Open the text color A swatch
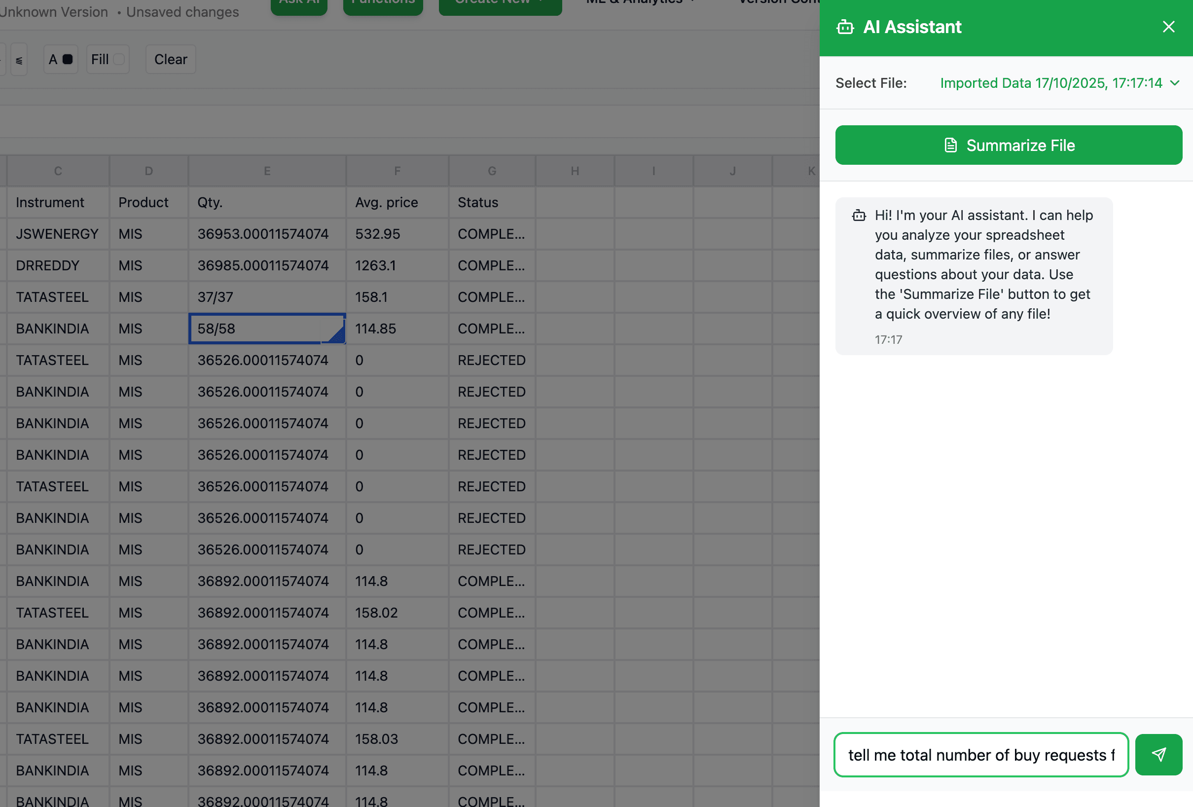This screenshot has width=1193, height=807. click(61, 60)
